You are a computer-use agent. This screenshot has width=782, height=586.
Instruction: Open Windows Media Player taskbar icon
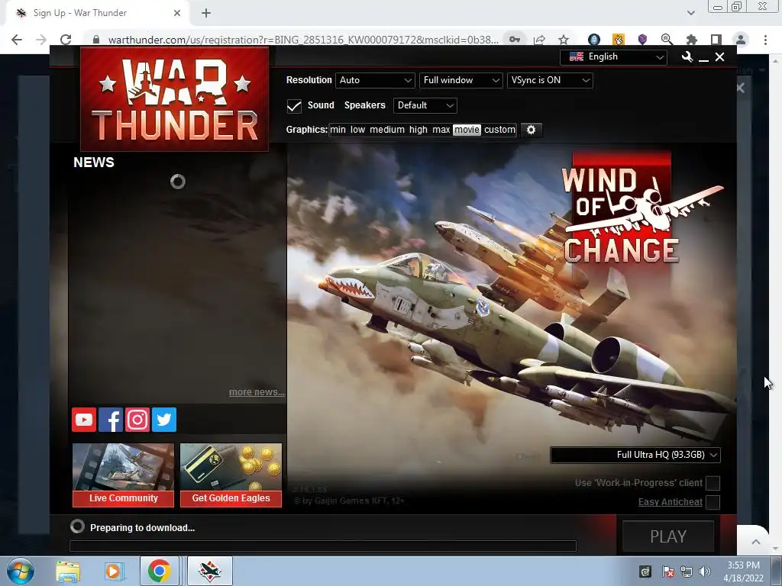point(113,572)
